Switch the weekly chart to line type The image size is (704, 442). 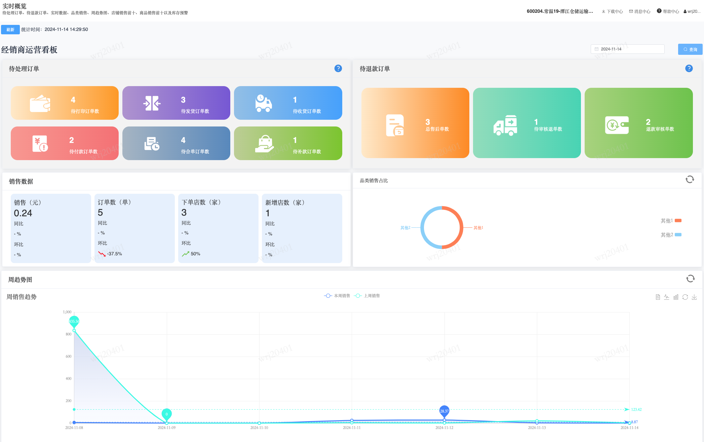point(667,297)
